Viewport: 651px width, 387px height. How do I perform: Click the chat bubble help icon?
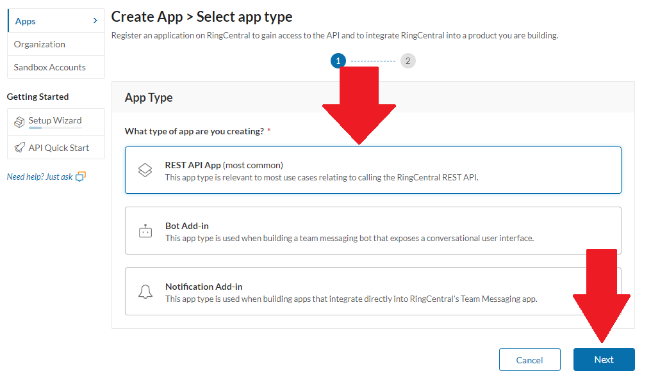tap(81, 177)
